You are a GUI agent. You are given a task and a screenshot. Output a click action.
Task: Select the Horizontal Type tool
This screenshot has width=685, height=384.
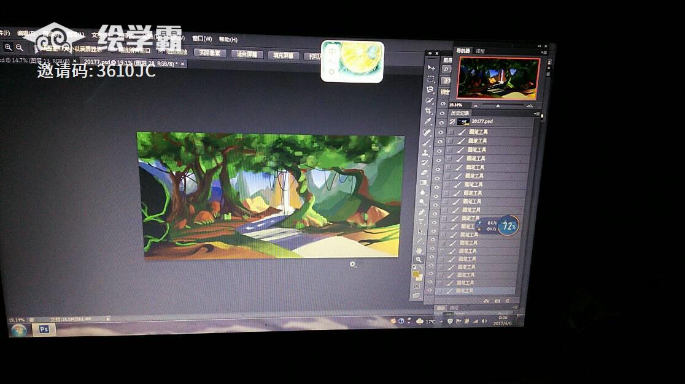(x=421, y=222)
